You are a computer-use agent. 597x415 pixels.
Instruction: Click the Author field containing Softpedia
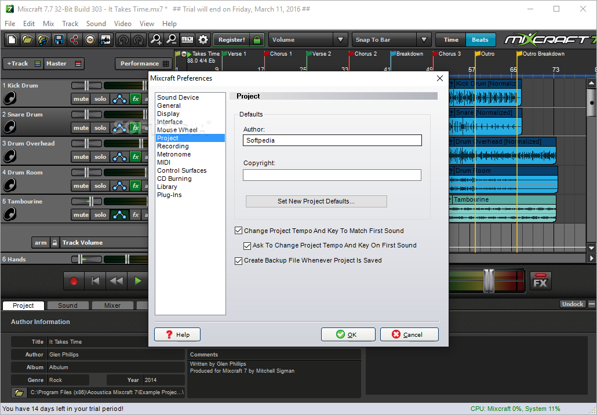click(x=332, y=140)
